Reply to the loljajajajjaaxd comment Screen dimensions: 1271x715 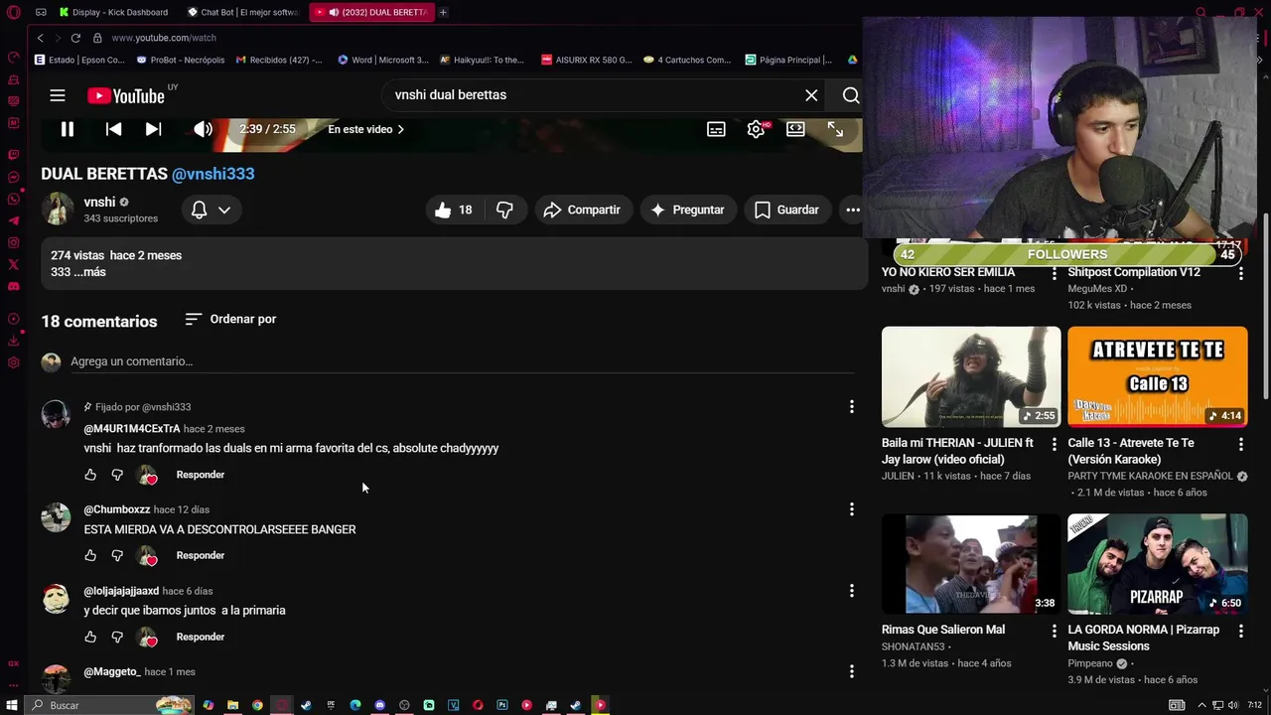tap(200, 637)
